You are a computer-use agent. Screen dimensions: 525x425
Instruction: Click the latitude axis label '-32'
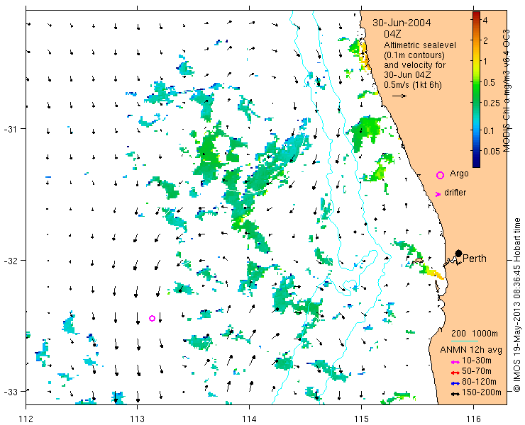(x=11, y=260)
